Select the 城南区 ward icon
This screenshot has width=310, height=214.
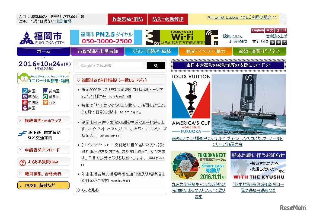click(x=46, y=91)
